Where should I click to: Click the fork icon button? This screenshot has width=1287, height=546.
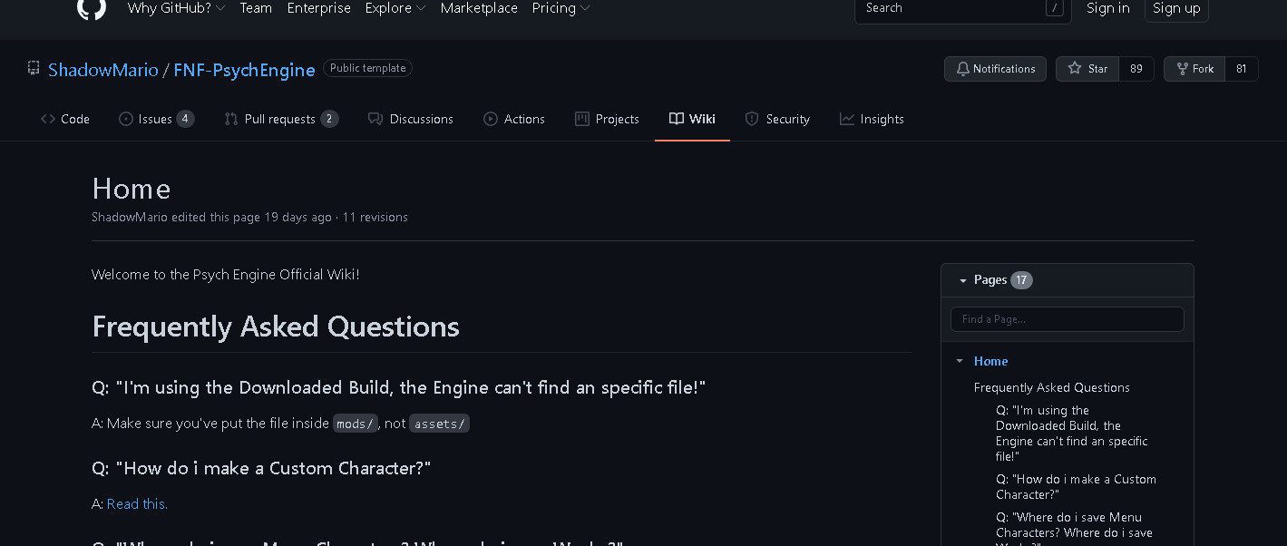1182,69
